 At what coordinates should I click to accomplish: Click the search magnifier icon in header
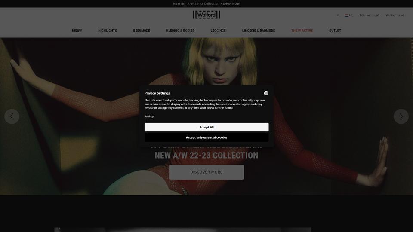pos(338,15)
